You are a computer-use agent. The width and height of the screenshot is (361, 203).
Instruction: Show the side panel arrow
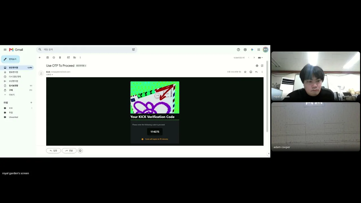tap(268, 154)
